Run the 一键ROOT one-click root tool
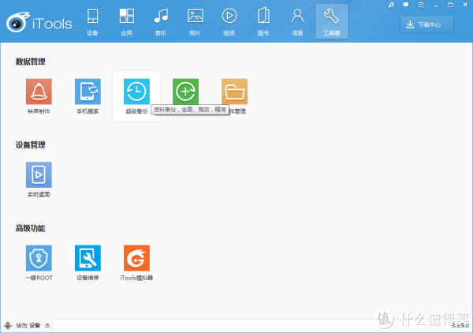Screen dimensions: 473x333 pyautogui.click(x=39, y=258)
